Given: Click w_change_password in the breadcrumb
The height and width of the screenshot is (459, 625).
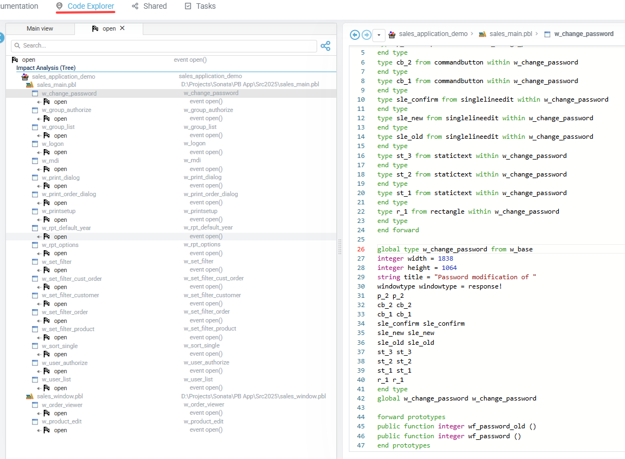Looking at the screenshot, I should pos(583,34).
